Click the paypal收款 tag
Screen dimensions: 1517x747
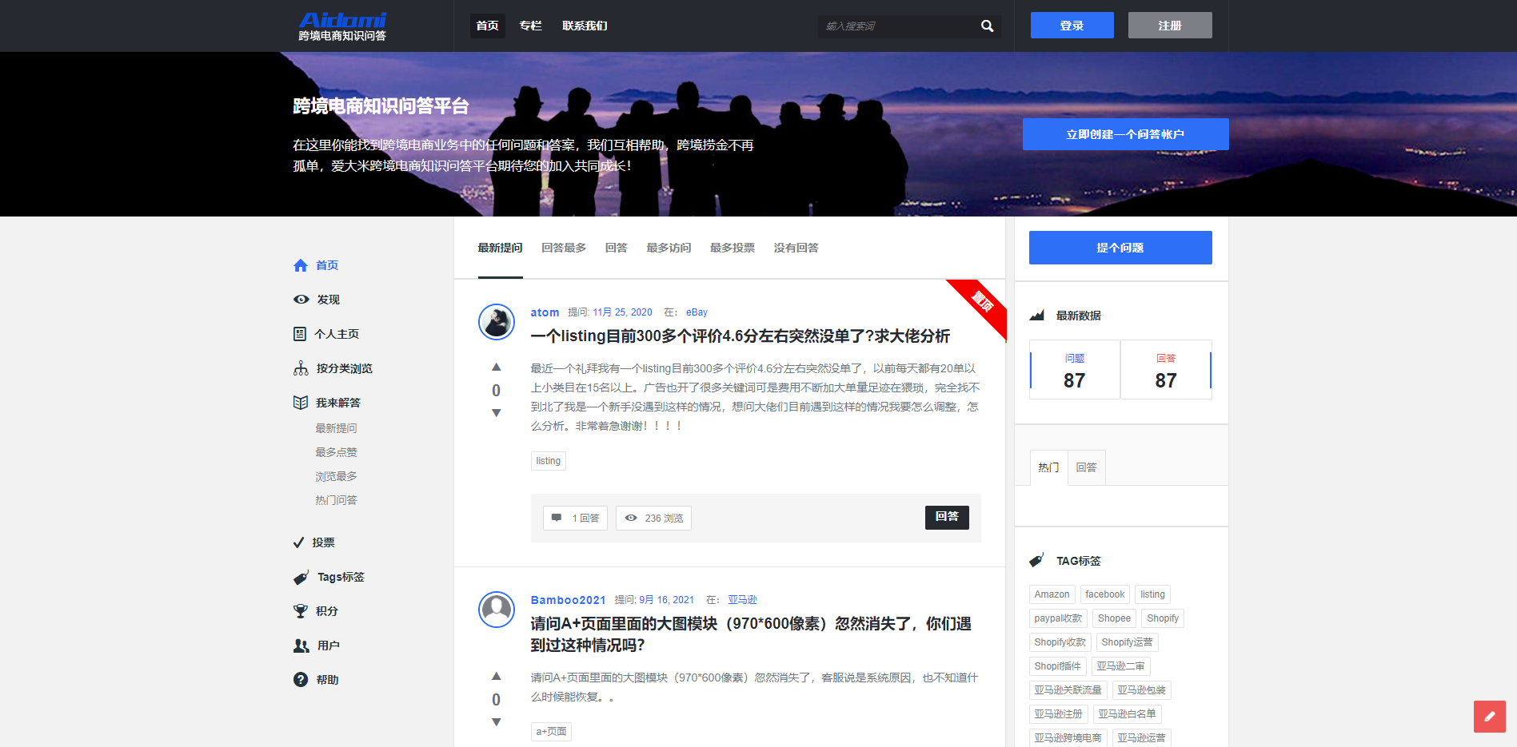click(1059, 618)
